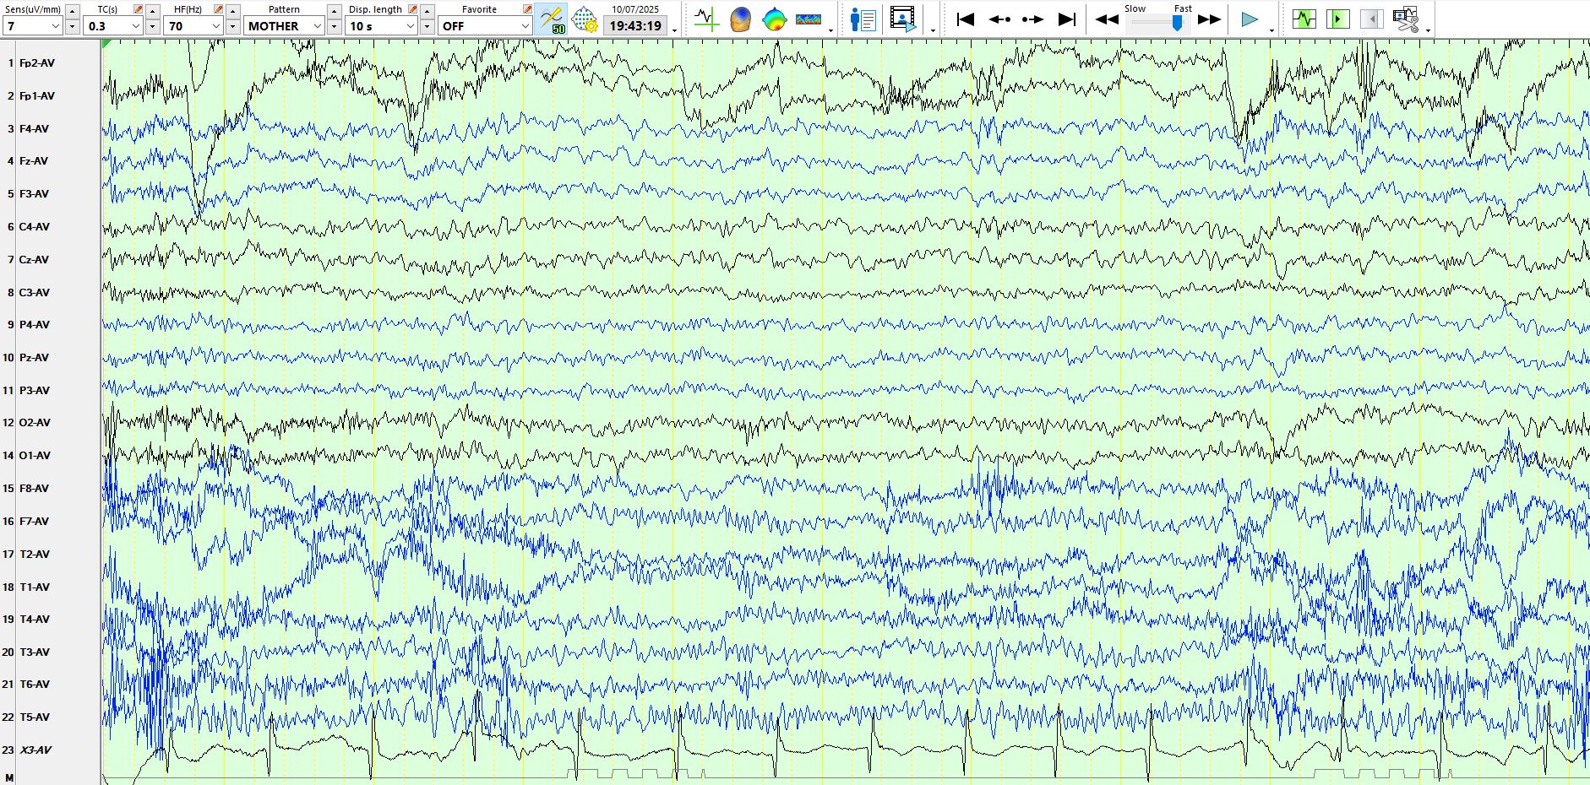Click the pencil icon beside TC(s)
The width and height of the screenshot is (1590, 785).
click(x=138, y=9)
